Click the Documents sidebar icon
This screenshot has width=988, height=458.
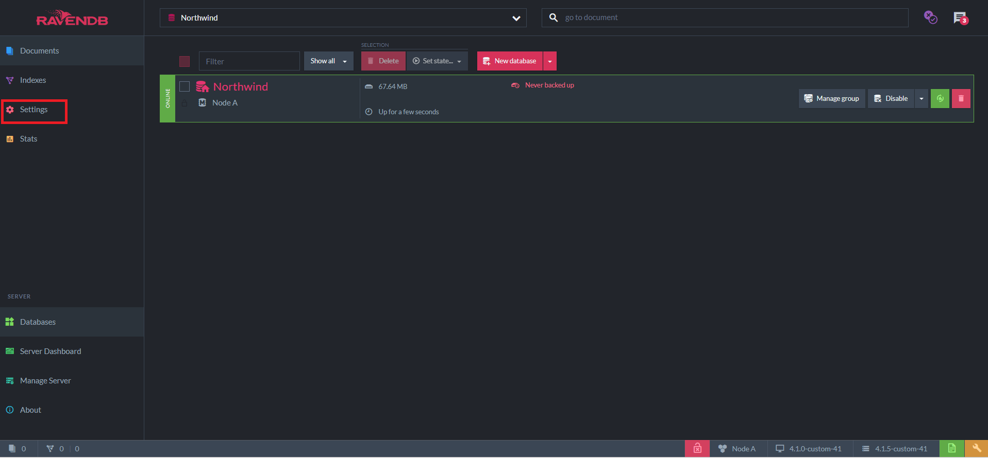(10, 50)
